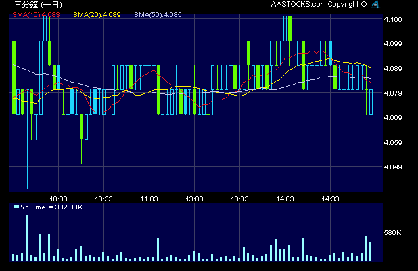The width and height of the screenshot is (418, 271).
Task: Click the cyan Volume legend swatch
Action: click(x=16, y=207)
